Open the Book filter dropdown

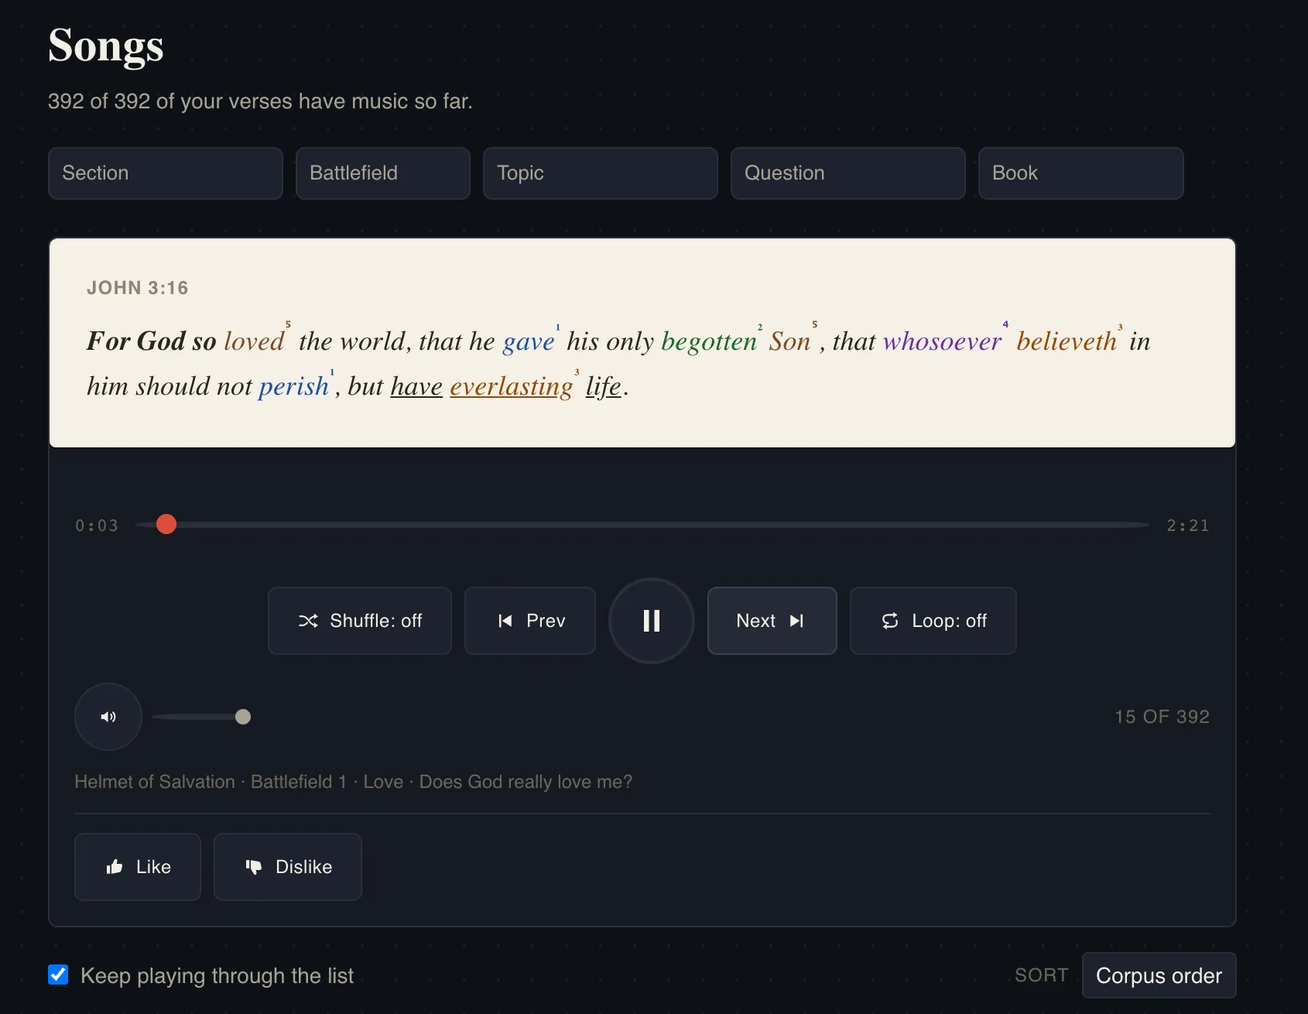pyautogui.click(x=1081, y=173)
